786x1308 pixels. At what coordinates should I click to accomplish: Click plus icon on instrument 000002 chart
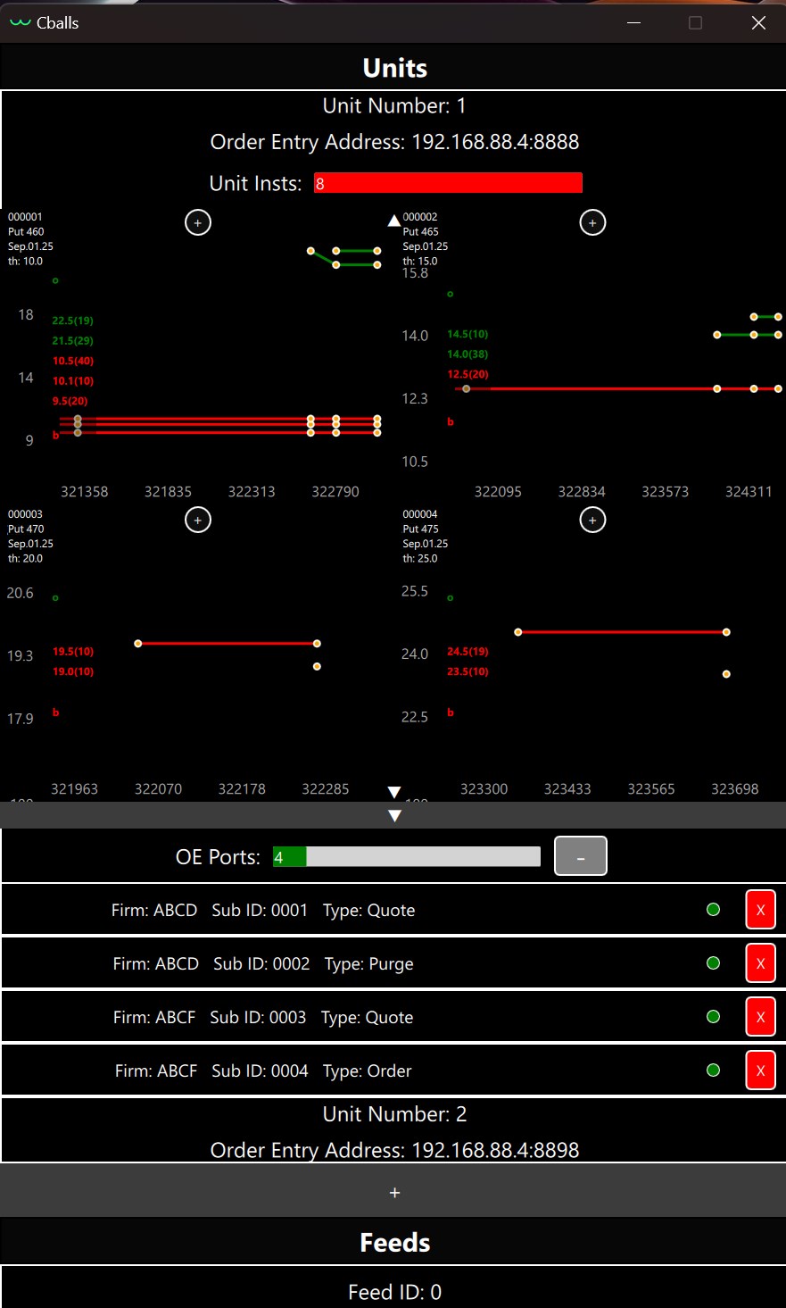592,222
